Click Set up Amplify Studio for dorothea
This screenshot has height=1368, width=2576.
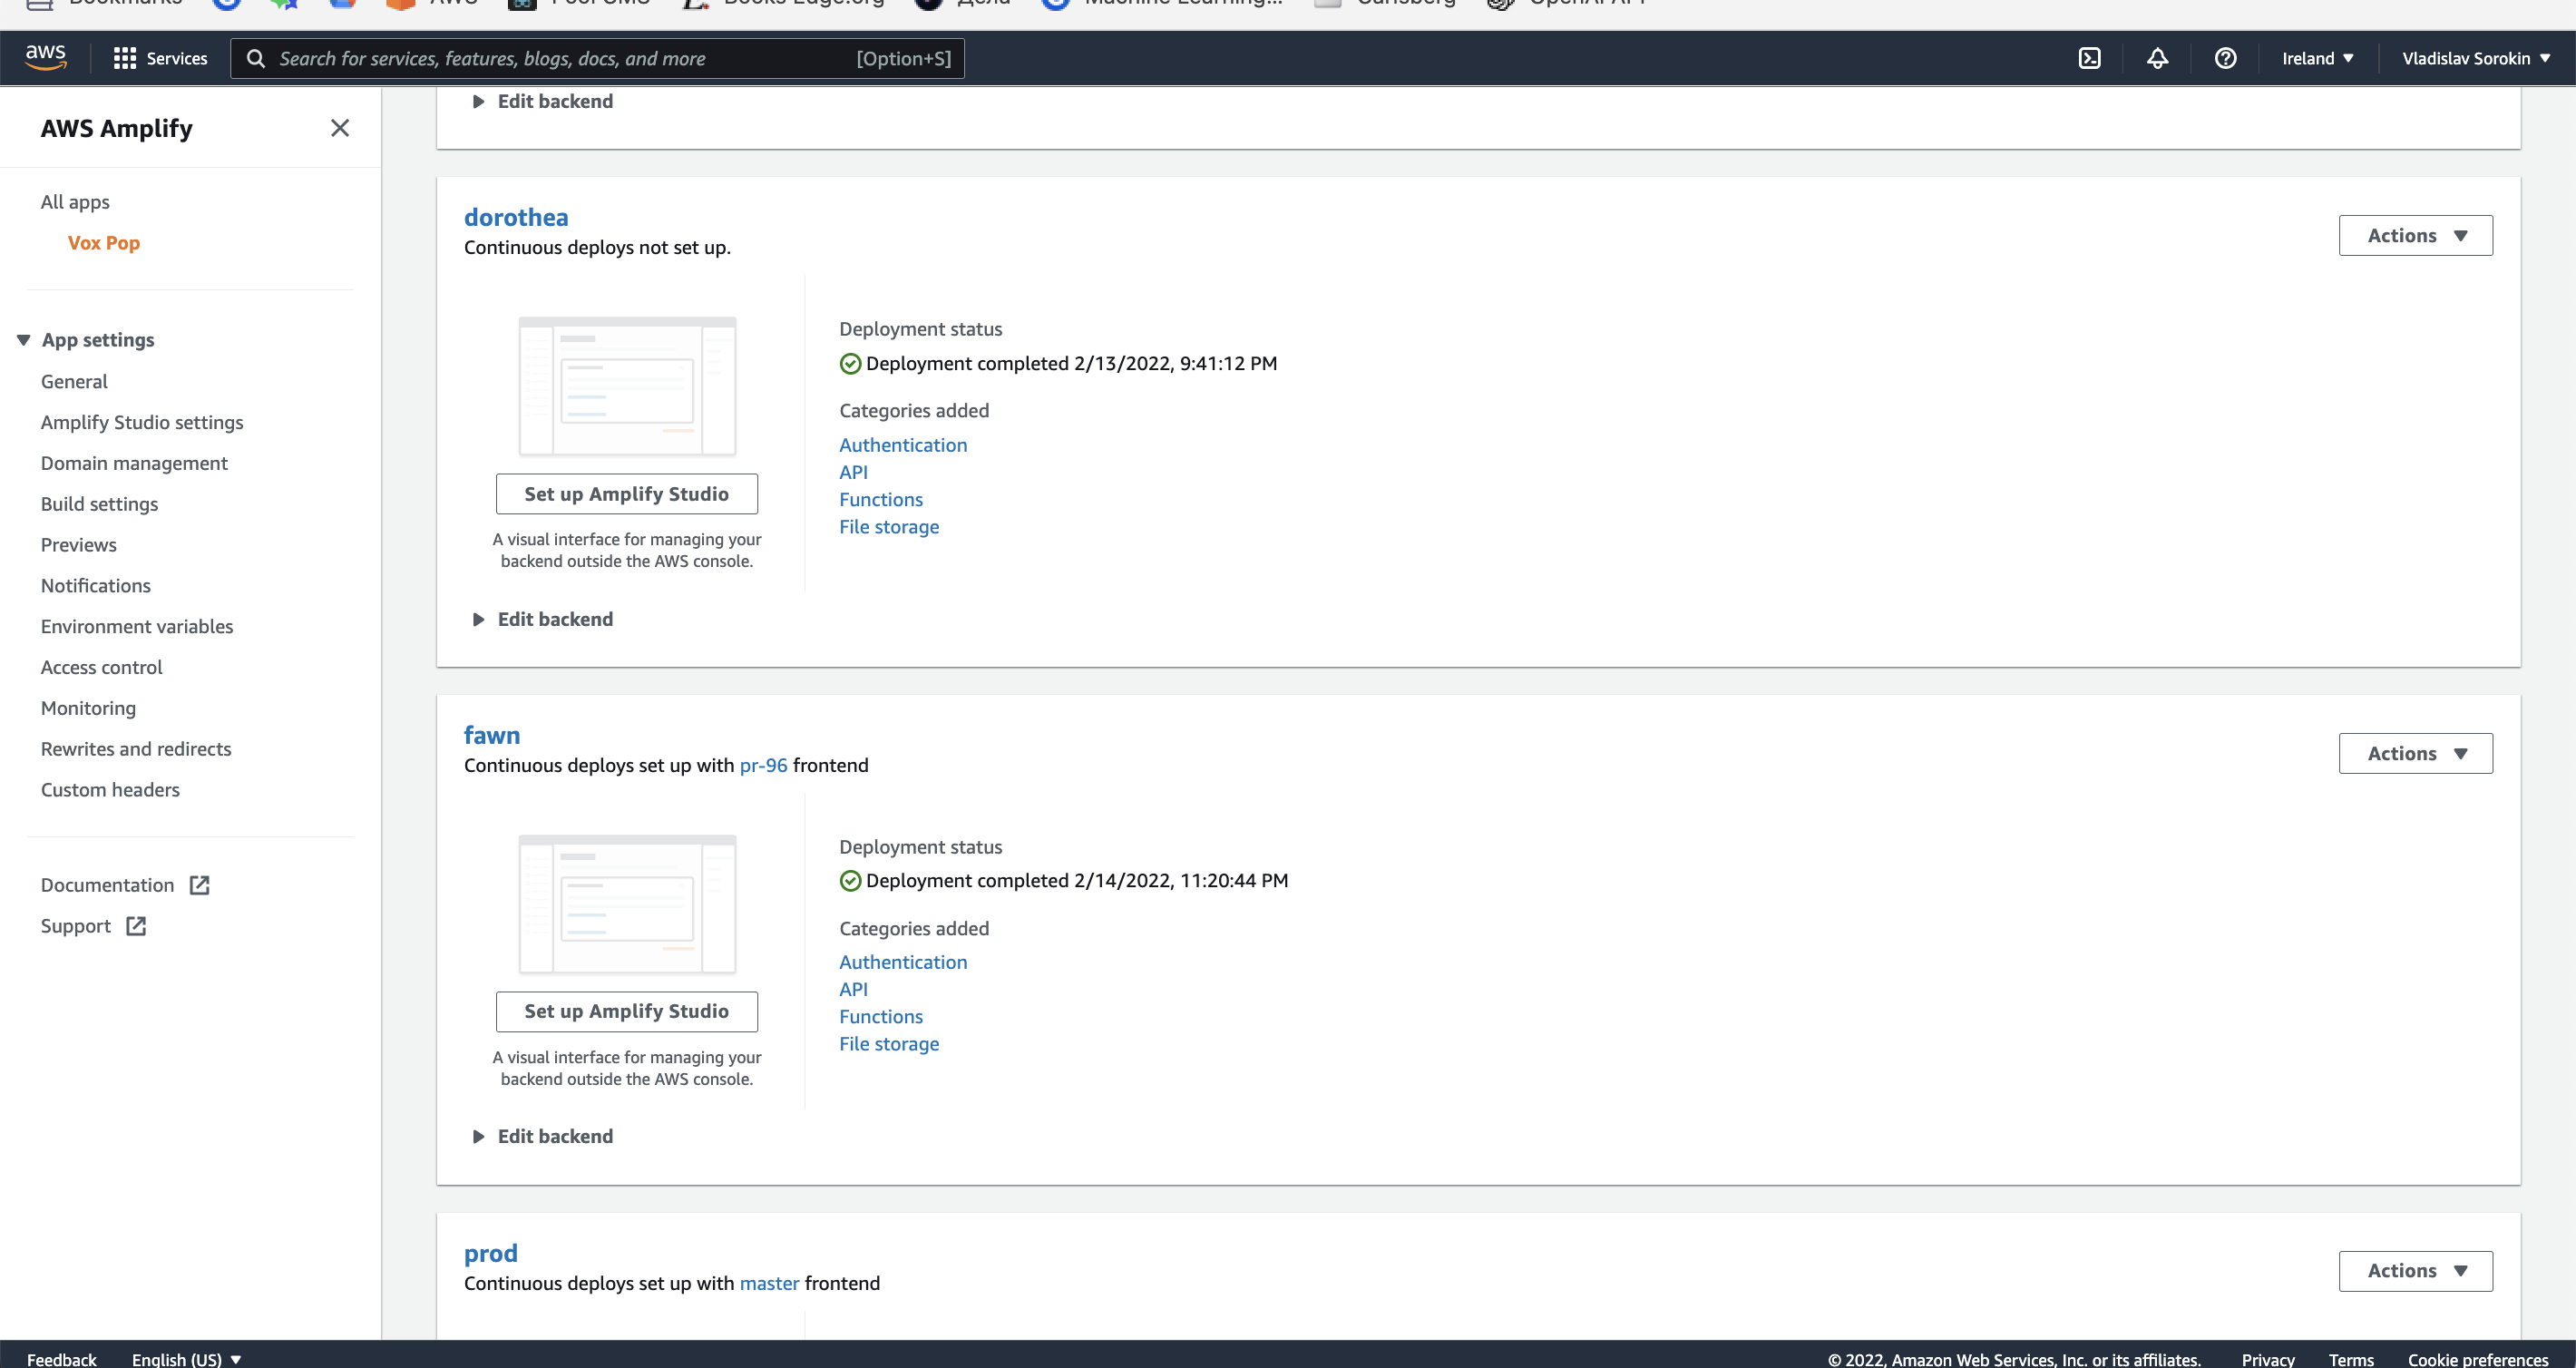tap(626, 493)
